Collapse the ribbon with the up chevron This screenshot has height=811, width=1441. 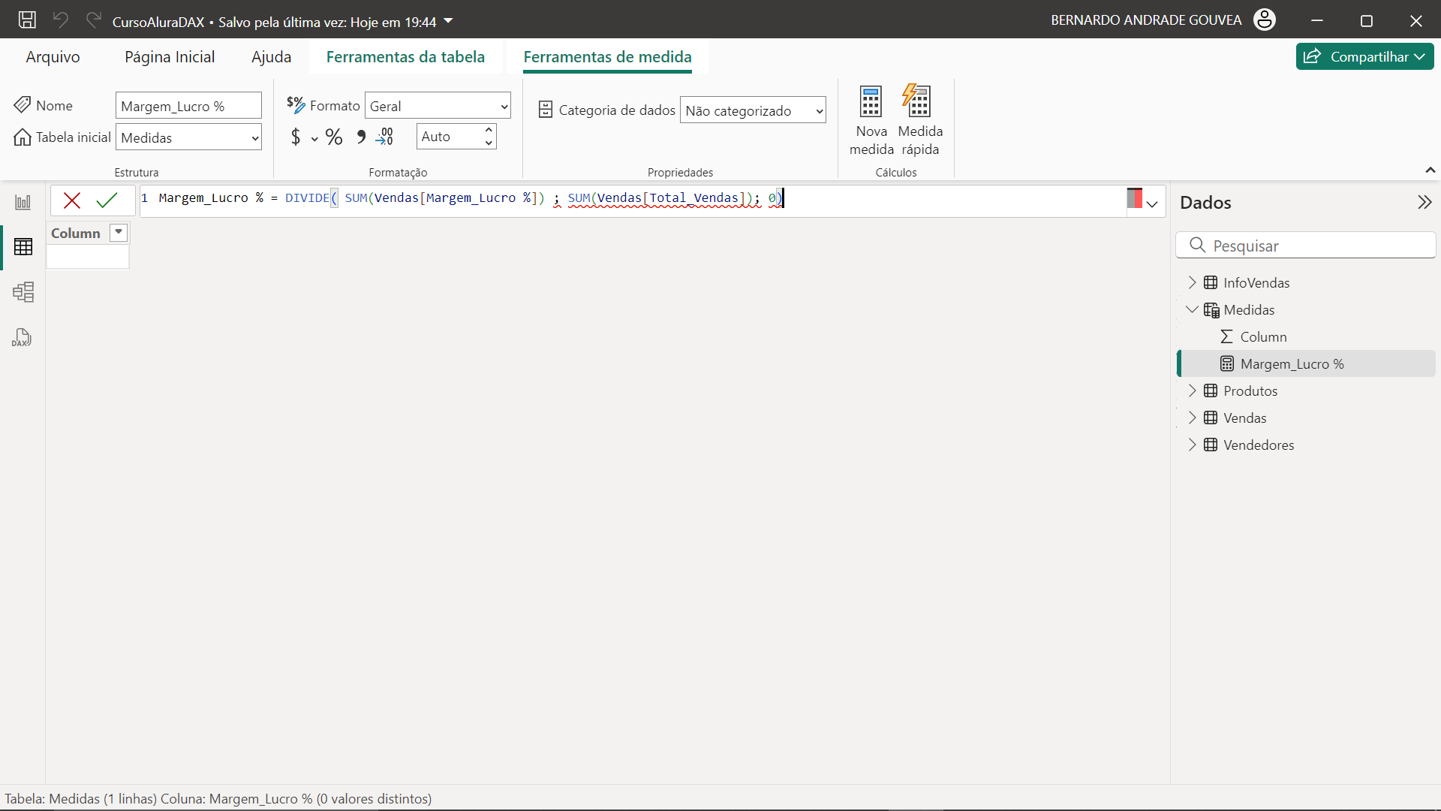(x=1430, y=170)
